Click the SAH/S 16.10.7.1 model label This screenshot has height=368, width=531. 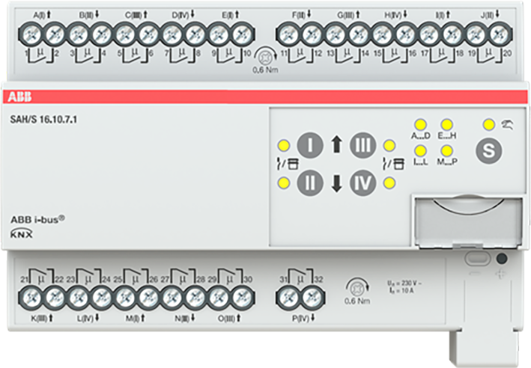pos(43,120)
